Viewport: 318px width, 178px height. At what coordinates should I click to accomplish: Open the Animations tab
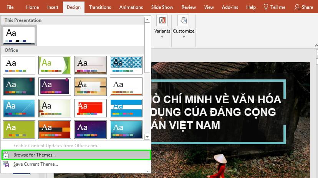pyautogui.click(x=131, y=7)
